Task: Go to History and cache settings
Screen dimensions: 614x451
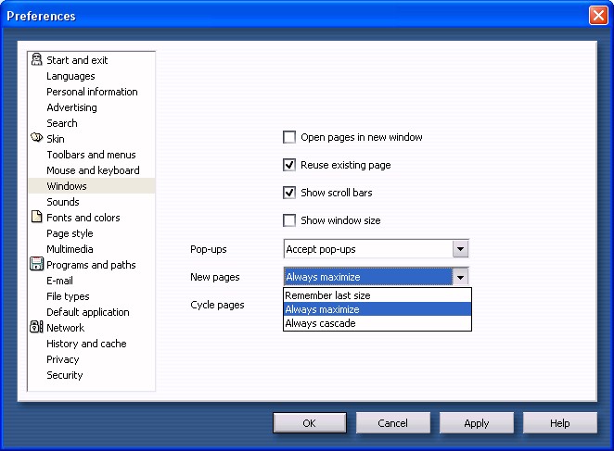Action: point(86,344)
